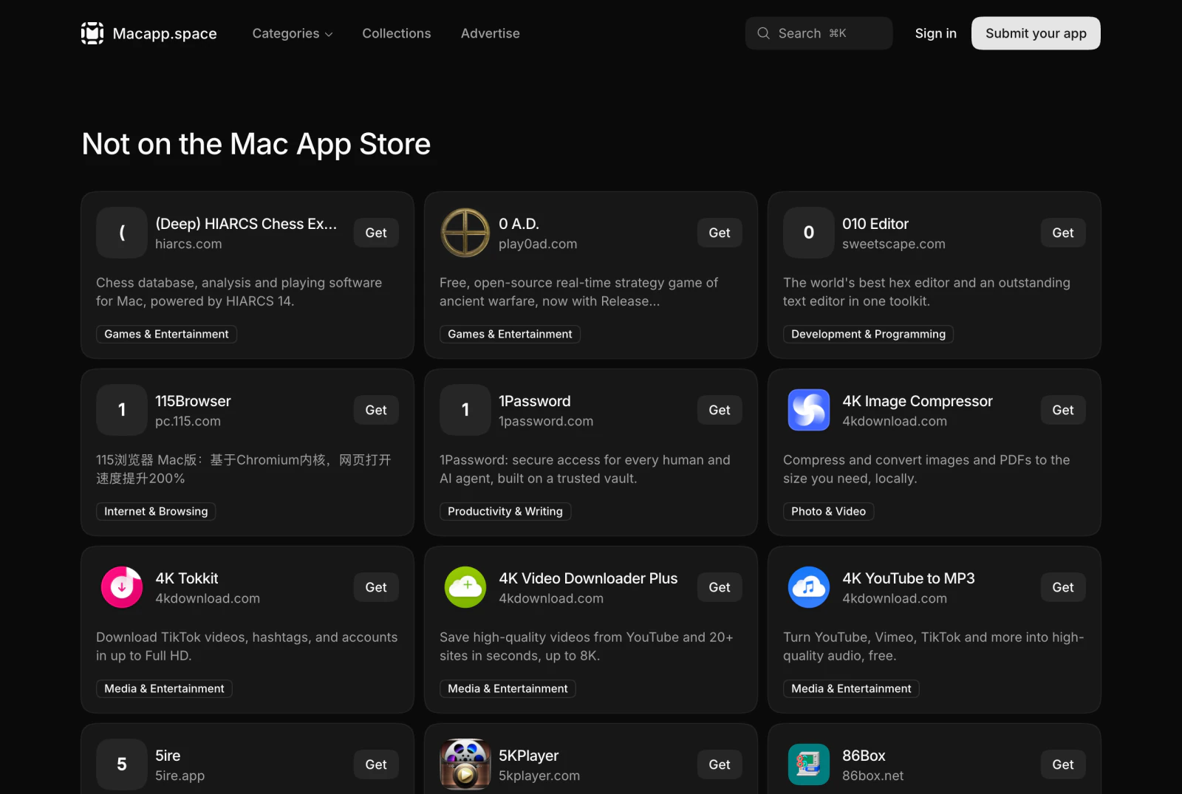Open the 4K YouTube to MP3 icon
Viewport: 1182px width, 794px height.
pos(809,587)
